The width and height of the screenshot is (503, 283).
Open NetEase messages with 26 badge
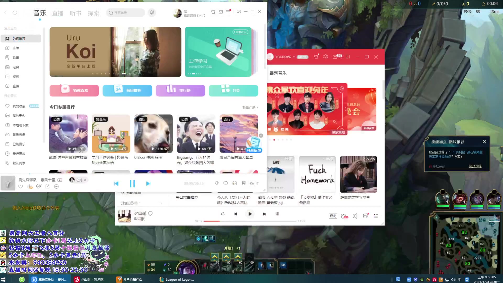(337, 56)
